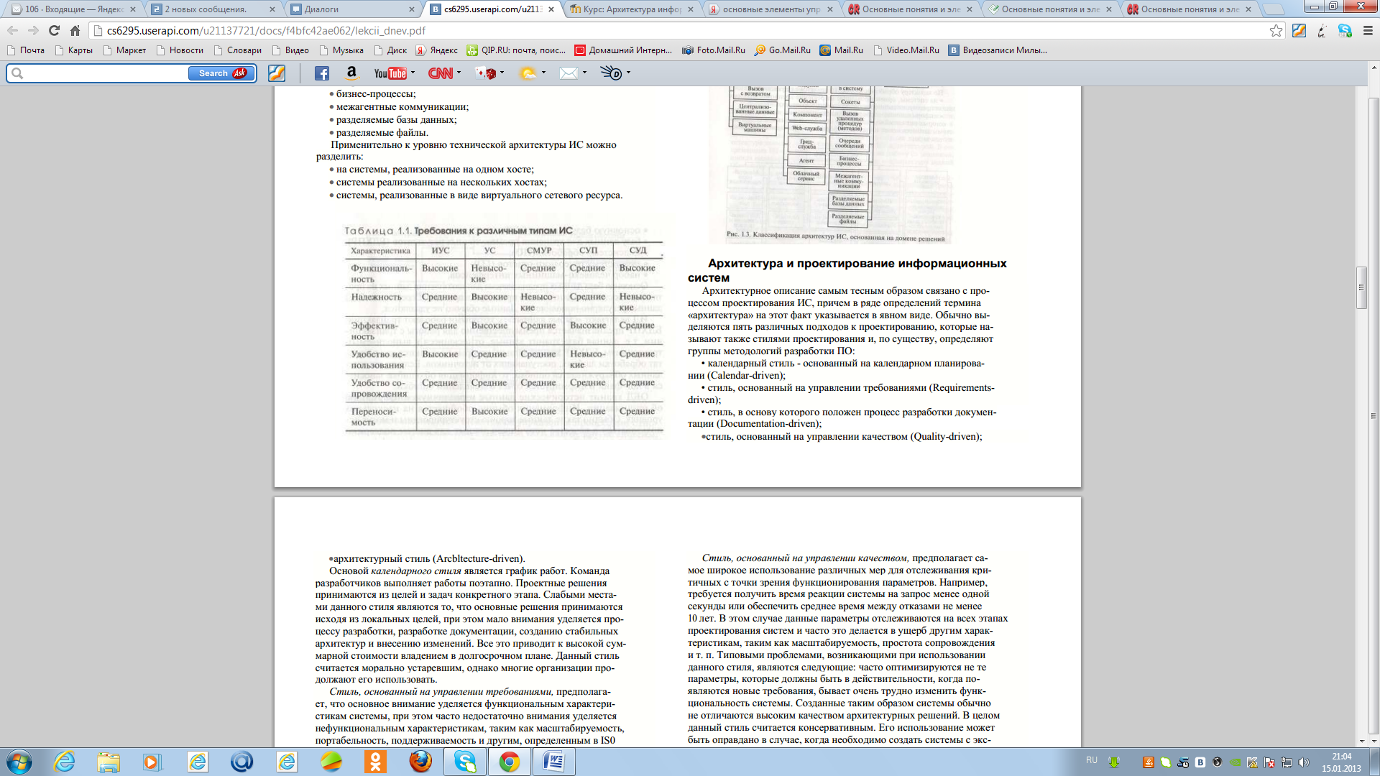
Task: Open Firefox from the taskbar
Action: point(420,762)
